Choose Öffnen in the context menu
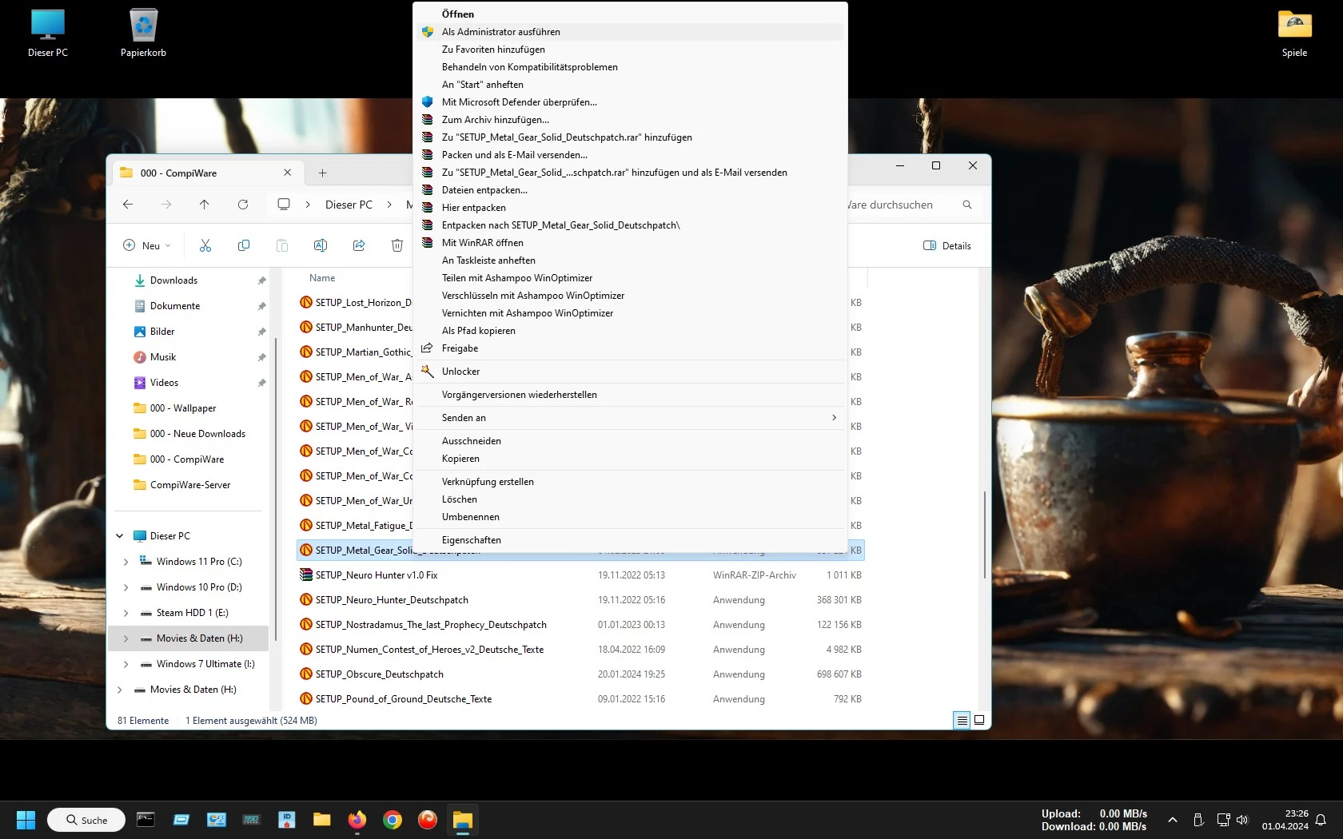This screenshot has height=839, width=1343. 630,14
